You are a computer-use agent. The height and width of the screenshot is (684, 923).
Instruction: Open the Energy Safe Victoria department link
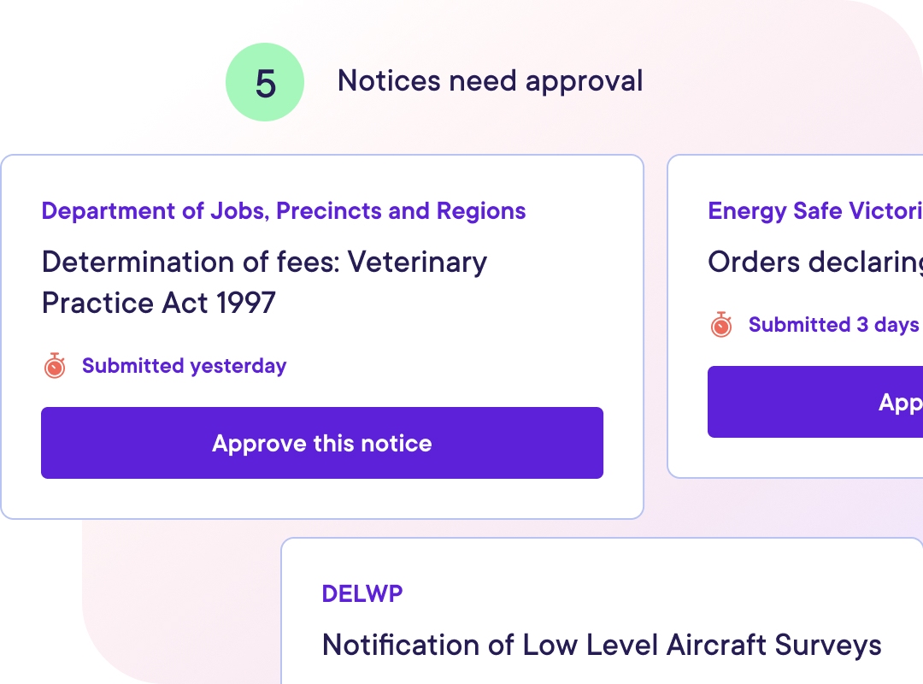pyautogui.click(x=814, y=211)
